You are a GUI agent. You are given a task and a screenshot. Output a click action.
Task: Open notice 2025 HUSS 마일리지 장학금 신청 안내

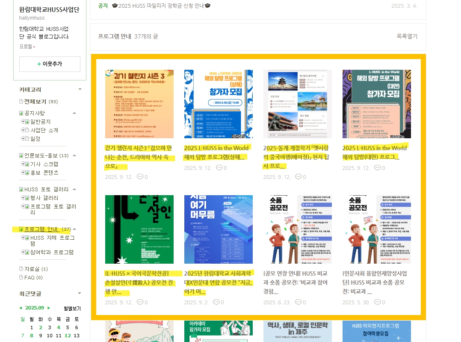pyautogui.click(x=161, y=6)
